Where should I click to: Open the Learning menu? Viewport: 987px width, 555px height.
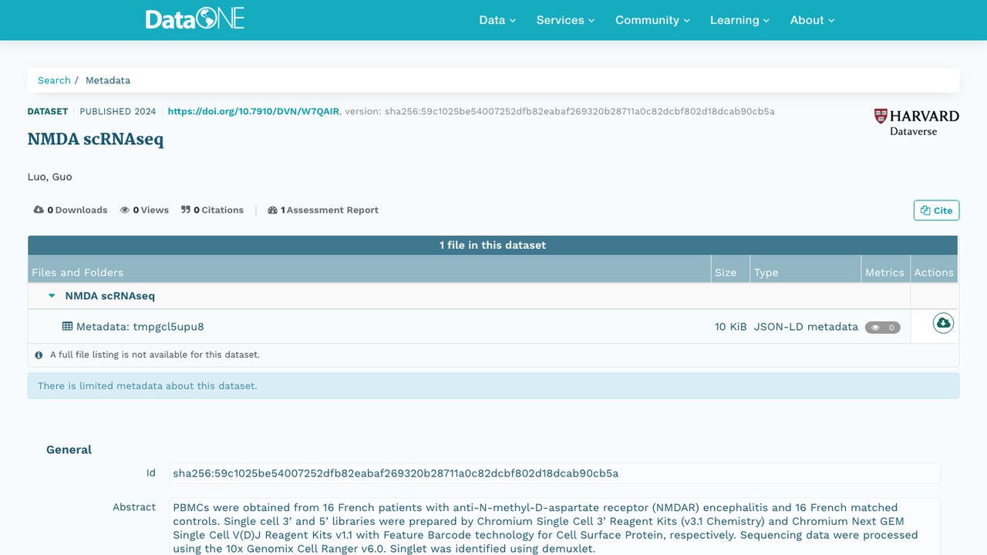pyautogui.click(x=739, y=20)
